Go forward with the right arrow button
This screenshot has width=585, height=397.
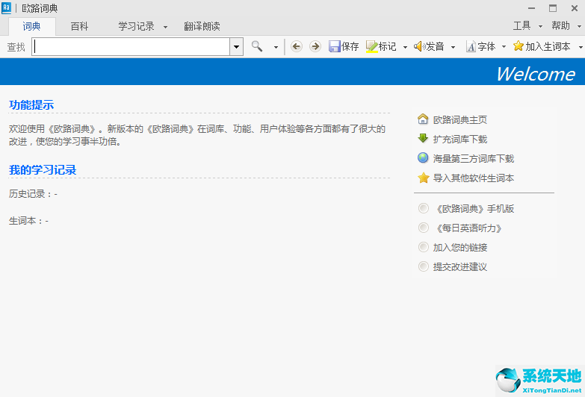315,46
